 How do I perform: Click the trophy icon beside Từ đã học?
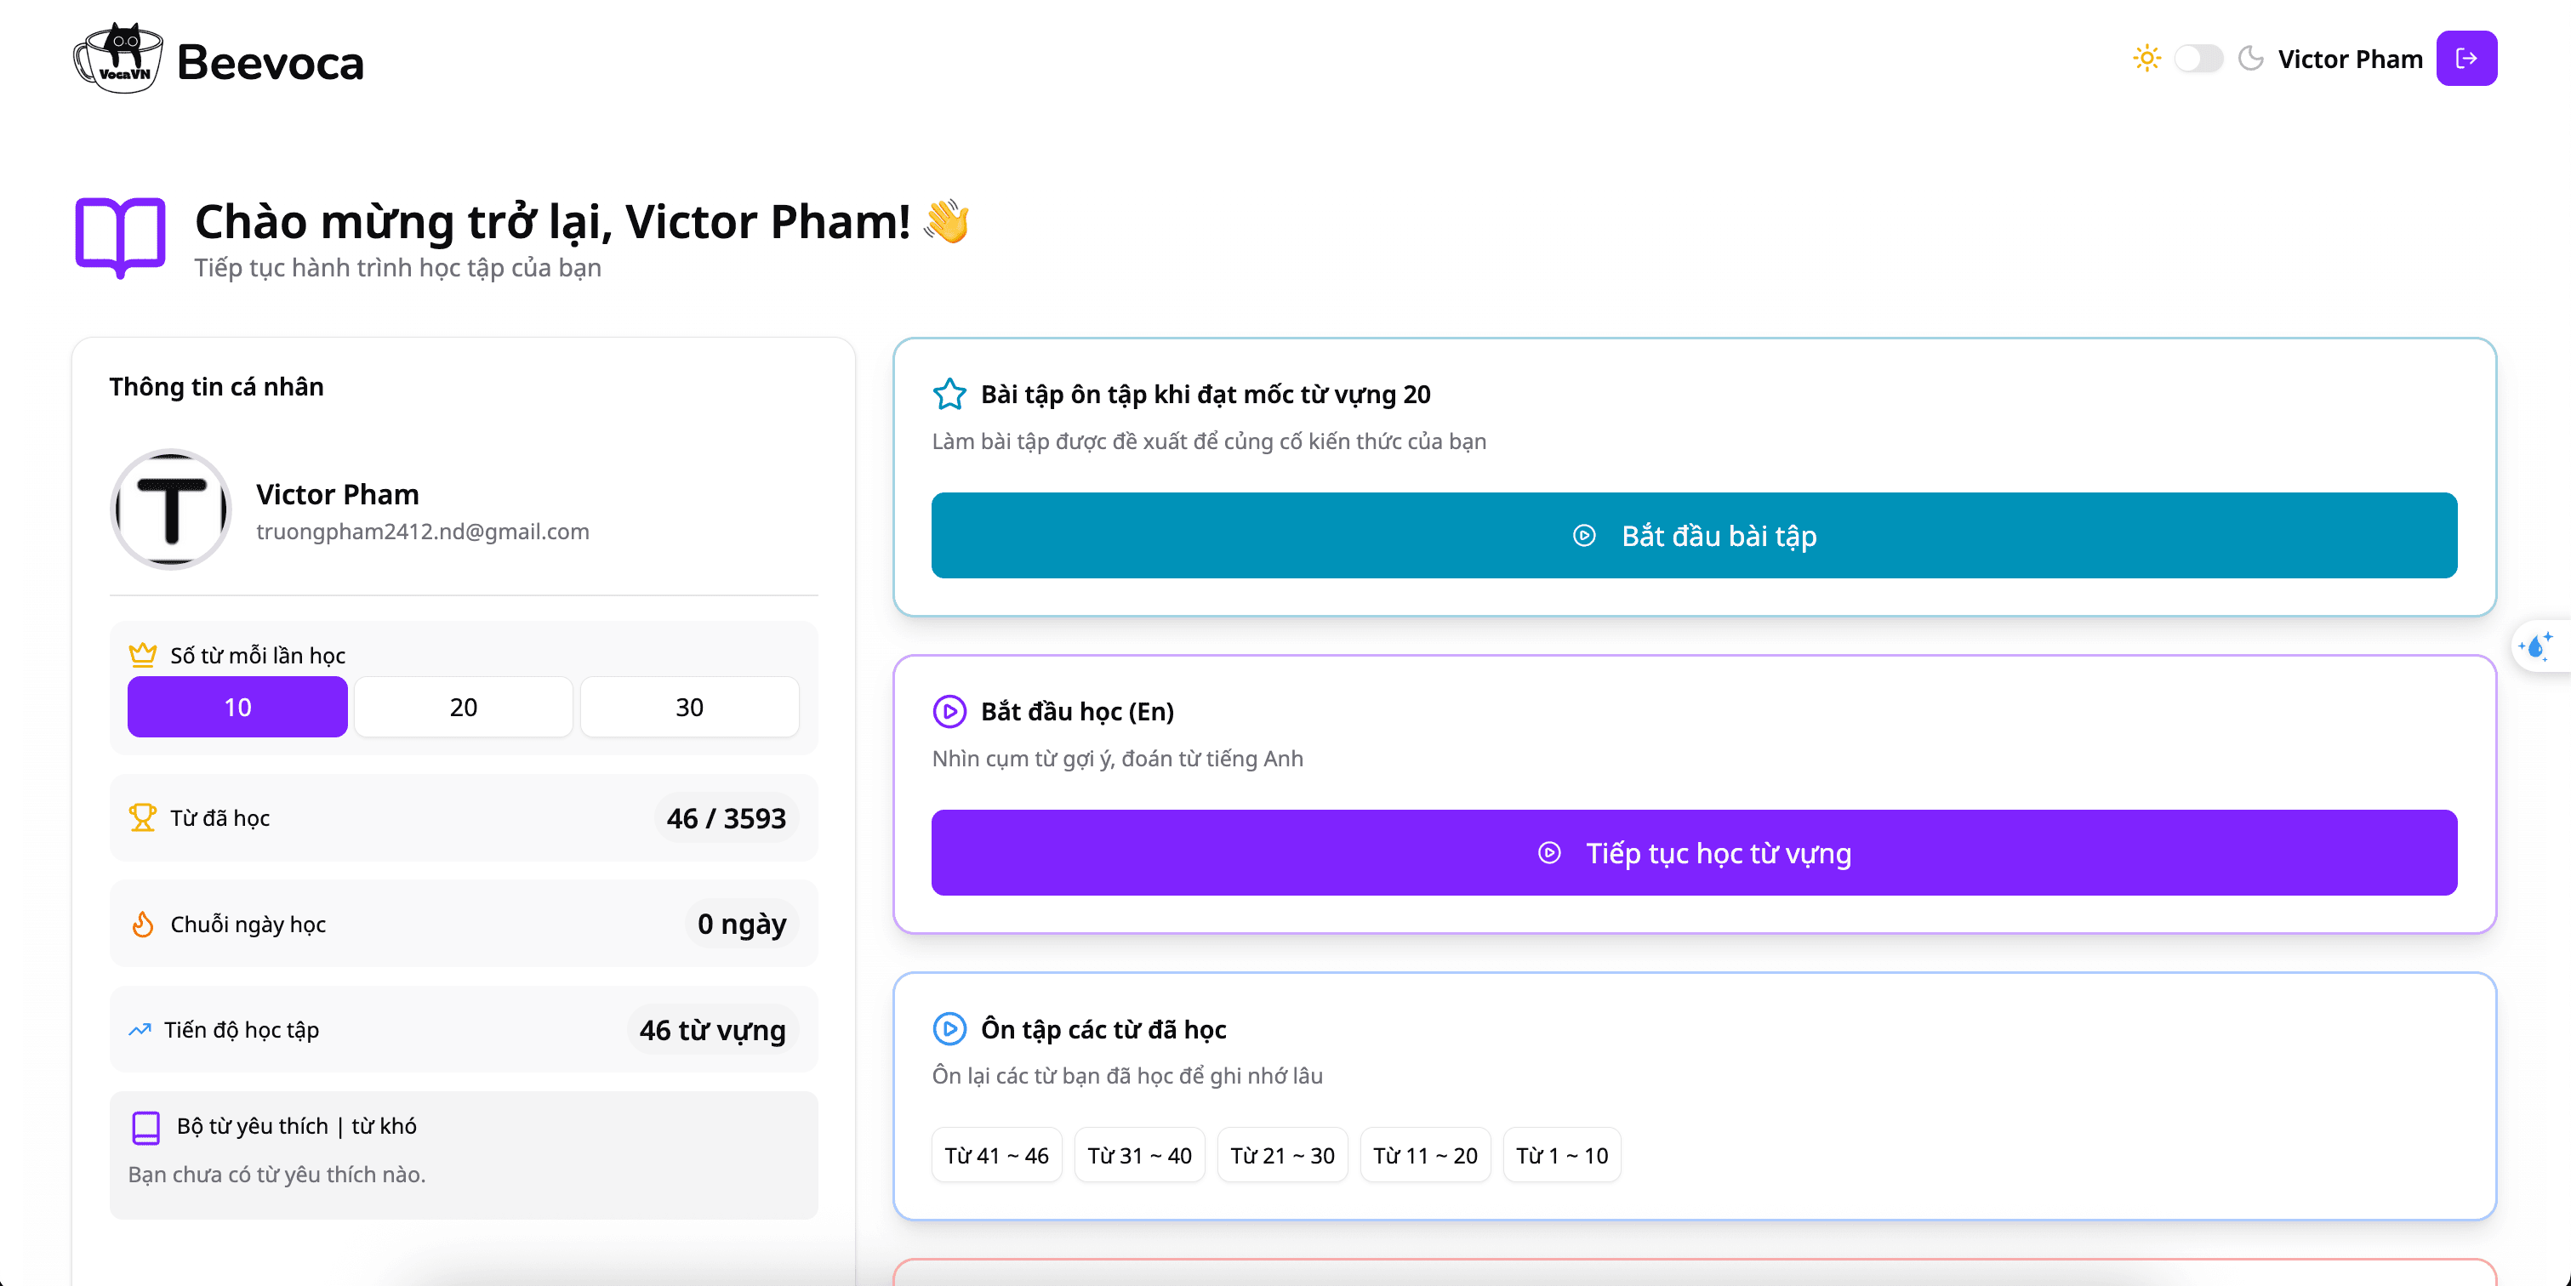coord(143,818)
